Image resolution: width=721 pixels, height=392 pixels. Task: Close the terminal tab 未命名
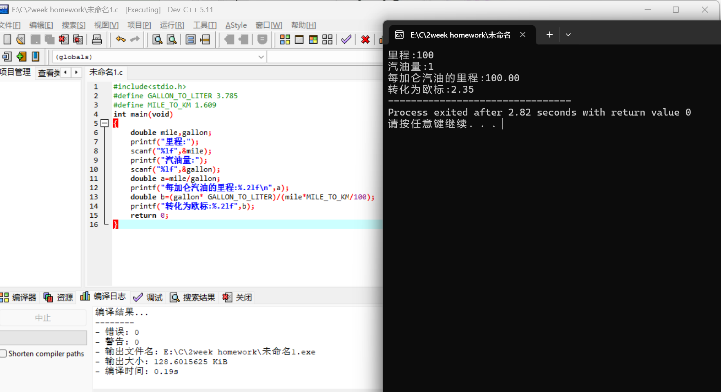[x=523, y=35]
